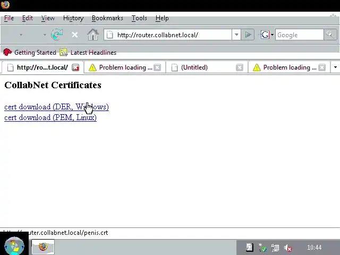Click cert download (PEM, Linux) link
Screen dimensions: 340x255
(x=50, y=117)
